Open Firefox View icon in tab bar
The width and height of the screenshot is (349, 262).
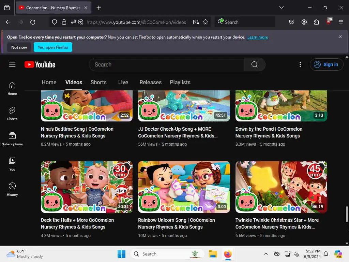(7, 8)
